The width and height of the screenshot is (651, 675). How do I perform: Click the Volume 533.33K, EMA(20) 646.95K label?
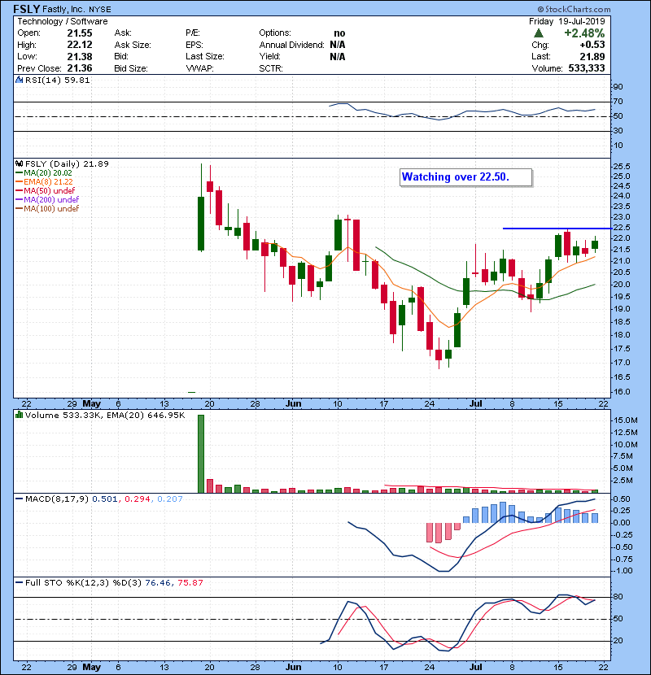click(x=105, y=415)
